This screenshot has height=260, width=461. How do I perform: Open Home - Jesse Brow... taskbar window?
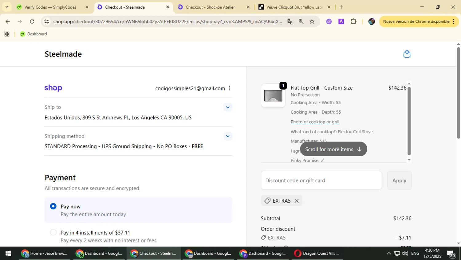point(44,254)
